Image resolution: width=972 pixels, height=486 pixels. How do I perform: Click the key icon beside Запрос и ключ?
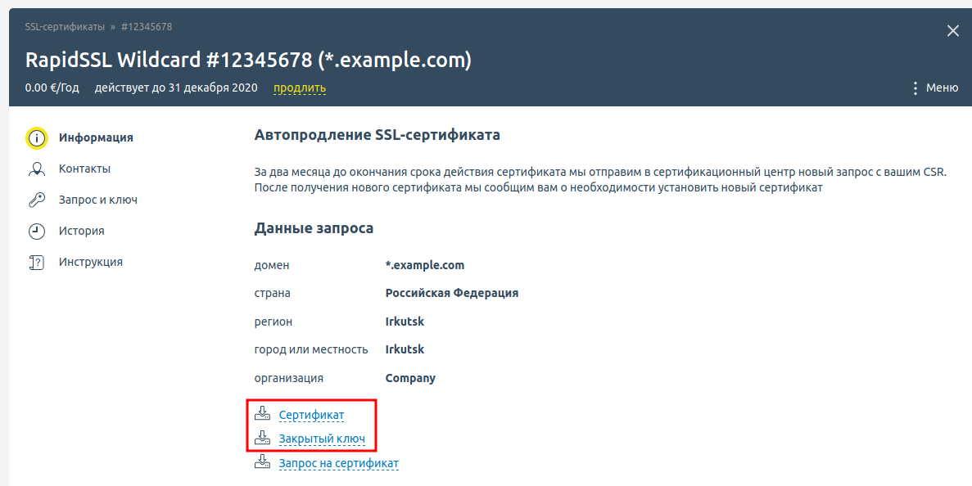tap(36, 200)
